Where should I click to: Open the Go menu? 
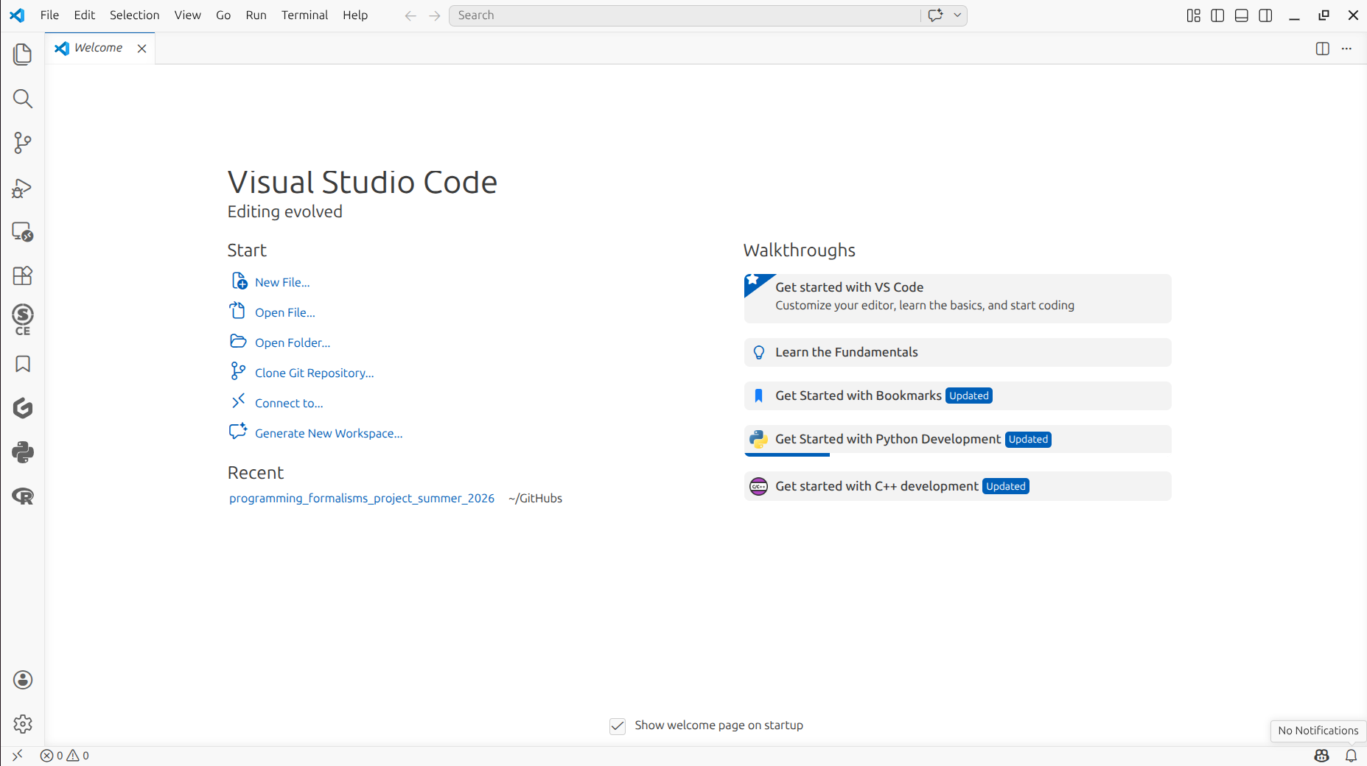223,15
